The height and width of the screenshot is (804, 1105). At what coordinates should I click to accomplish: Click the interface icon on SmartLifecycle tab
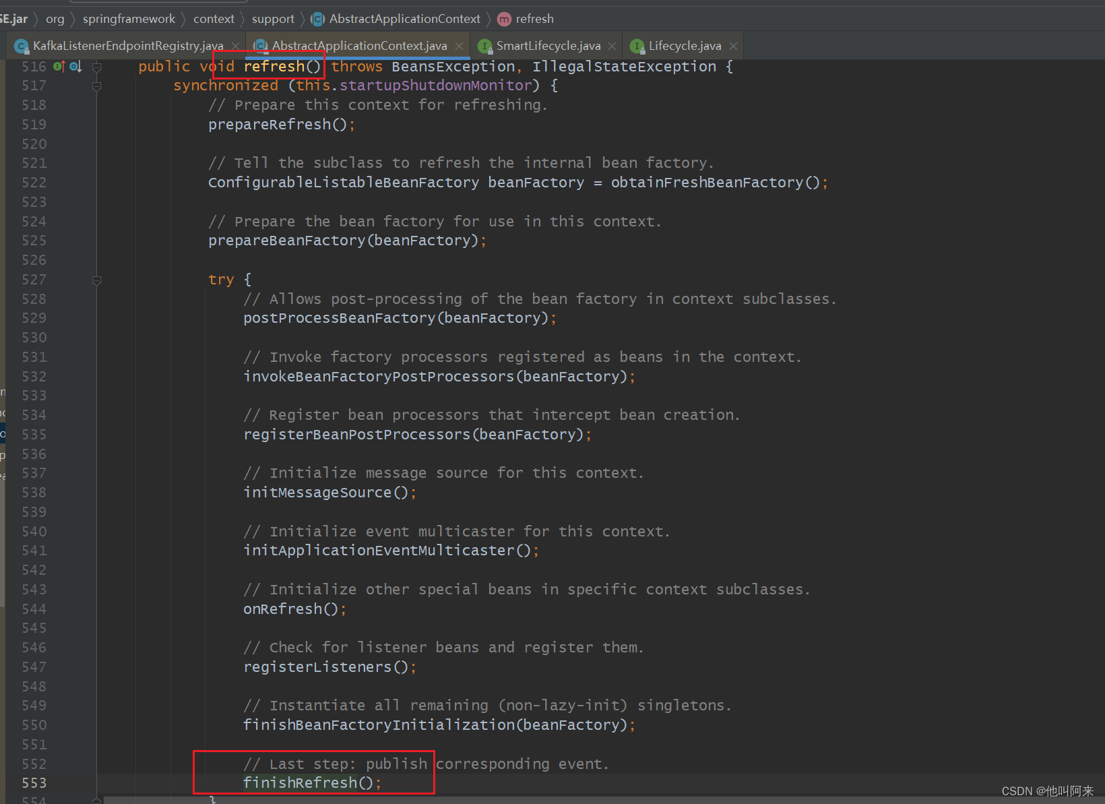tap(484, 46)
